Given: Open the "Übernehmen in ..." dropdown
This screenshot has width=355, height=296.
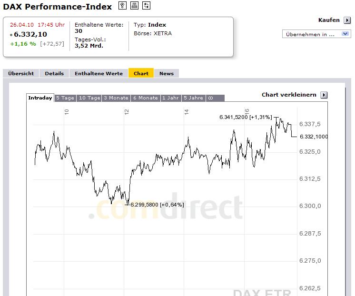Looking at the screenshot, I should [316, 34].
